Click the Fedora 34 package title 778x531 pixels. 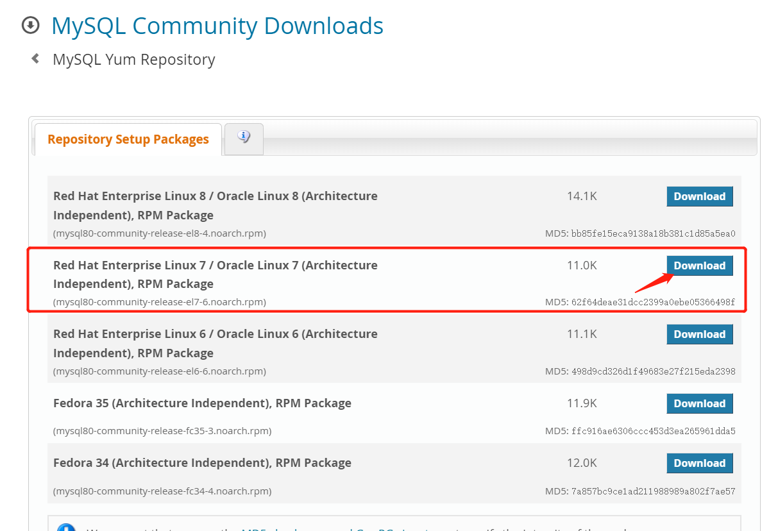pyautogui.click(x=203, y=463)
